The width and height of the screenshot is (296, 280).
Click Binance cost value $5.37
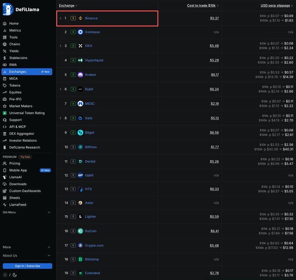[x=215, y=18]
